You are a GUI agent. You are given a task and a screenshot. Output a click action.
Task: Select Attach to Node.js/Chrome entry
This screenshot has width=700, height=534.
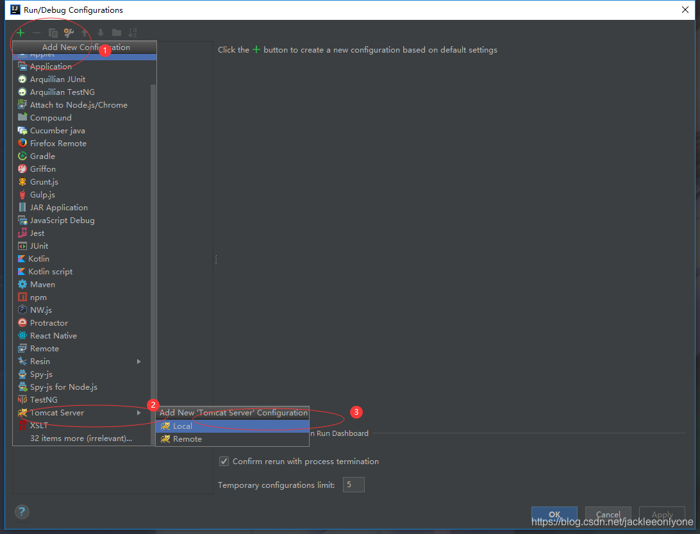click(x=82, y=105)
